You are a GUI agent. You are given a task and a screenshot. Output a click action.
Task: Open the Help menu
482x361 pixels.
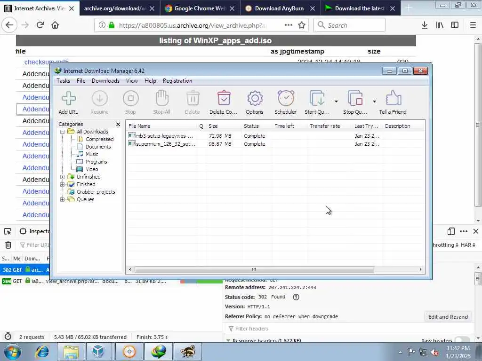tap(150, 81)
